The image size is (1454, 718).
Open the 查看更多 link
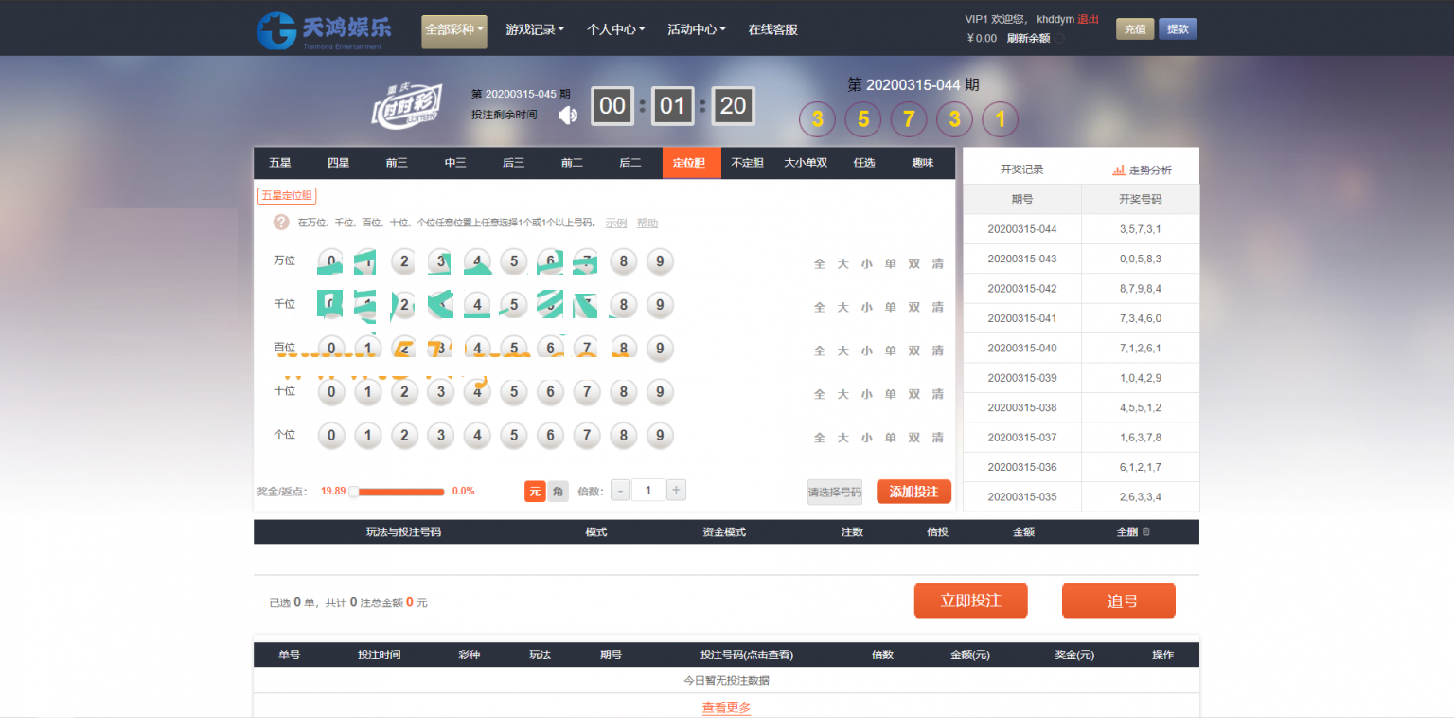click(x=726, y=708)
